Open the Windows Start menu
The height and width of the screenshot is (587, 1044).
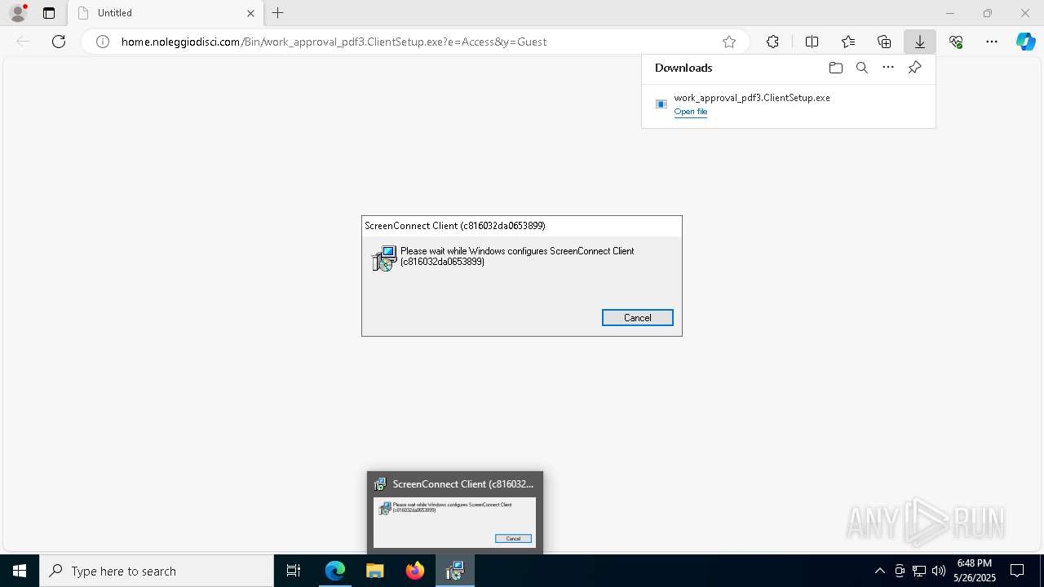[20, 571]
